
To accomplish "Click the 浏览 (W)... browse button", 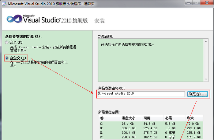I will point(197,94).
